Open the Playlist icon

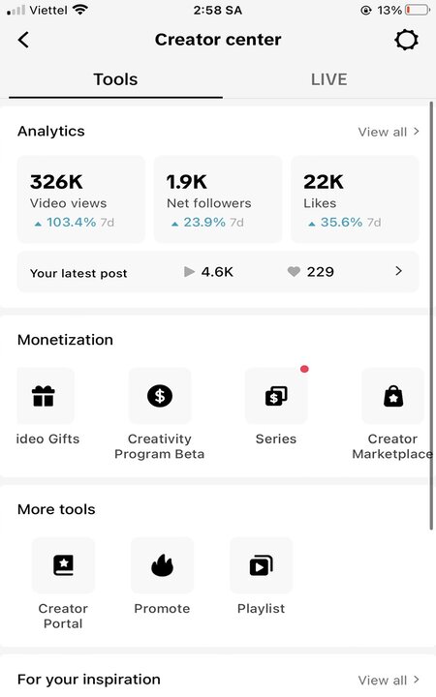click(x=262, y=565)
